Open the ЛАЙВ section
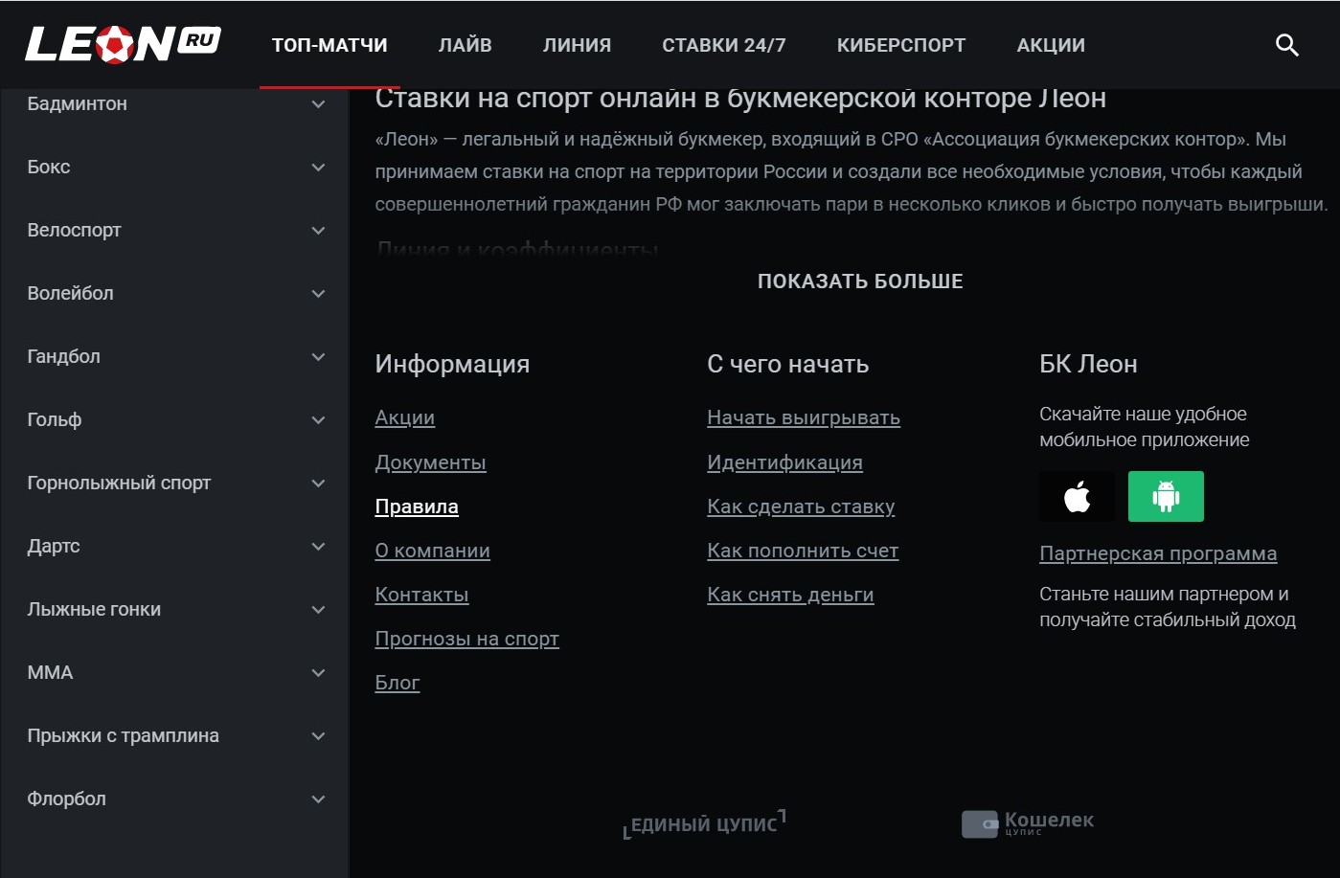Screen dimensions: 1340x878 466,45
